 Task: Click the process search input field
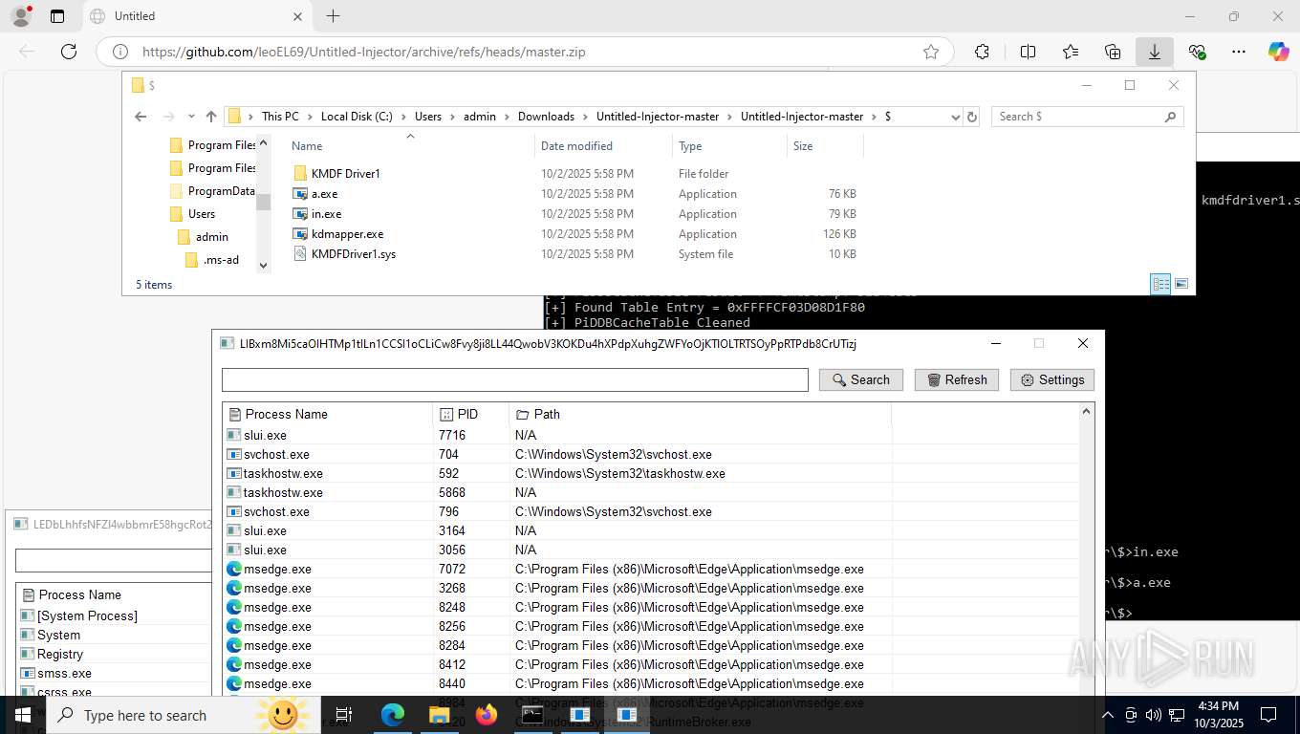(515, 379)
